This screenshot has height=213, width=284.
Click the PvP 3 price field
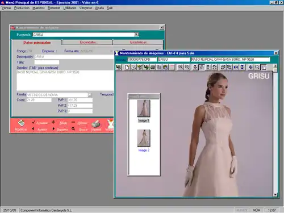(x=80, y=111)
